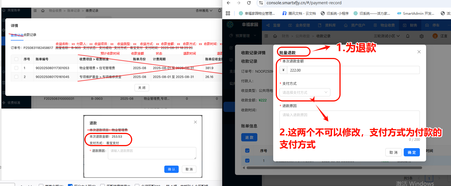Open the 请选择支付方式 dropdown
Viewport: 451px width, 186px height.
click(305, 92)
